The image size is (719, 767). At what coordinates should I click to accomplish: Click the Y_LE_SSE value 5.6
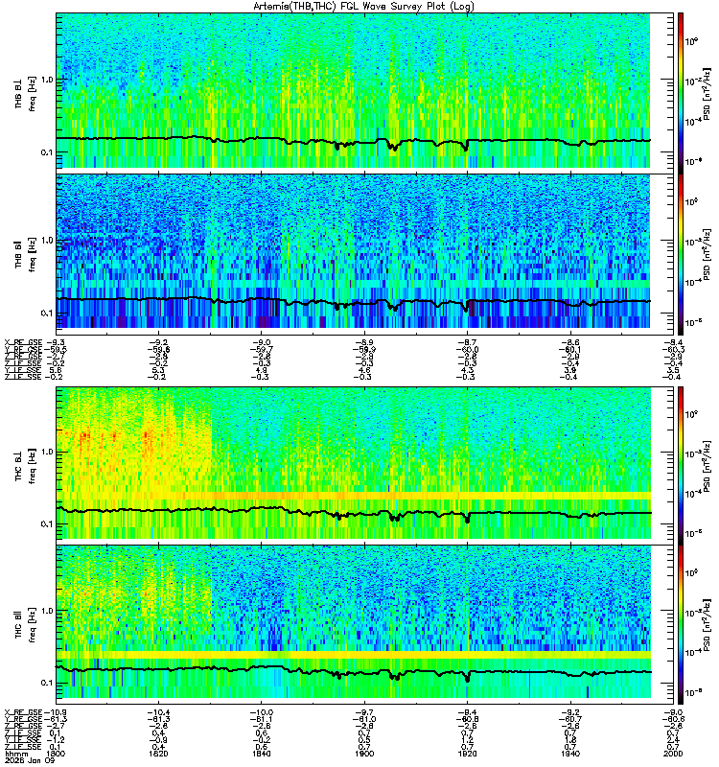click(57, 370)
